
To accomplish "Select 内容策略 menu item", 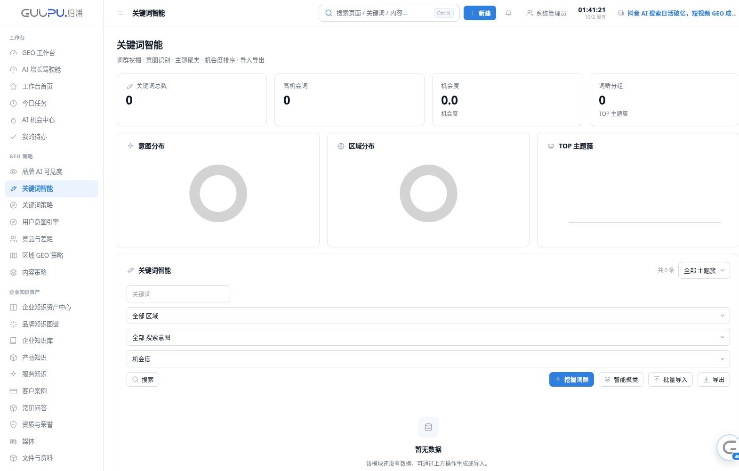I will tap(51, 272).
